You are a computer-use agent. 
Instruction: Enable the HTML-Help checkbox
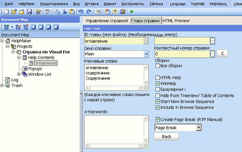(x=157, y=77)
